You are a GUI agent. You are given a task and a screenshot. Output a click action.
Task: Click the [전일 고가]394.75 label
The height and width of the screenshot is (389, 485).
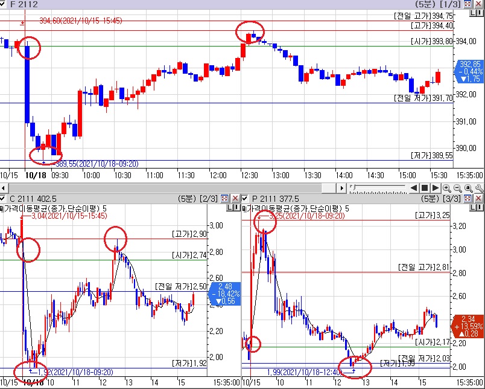tap(423, 16)
